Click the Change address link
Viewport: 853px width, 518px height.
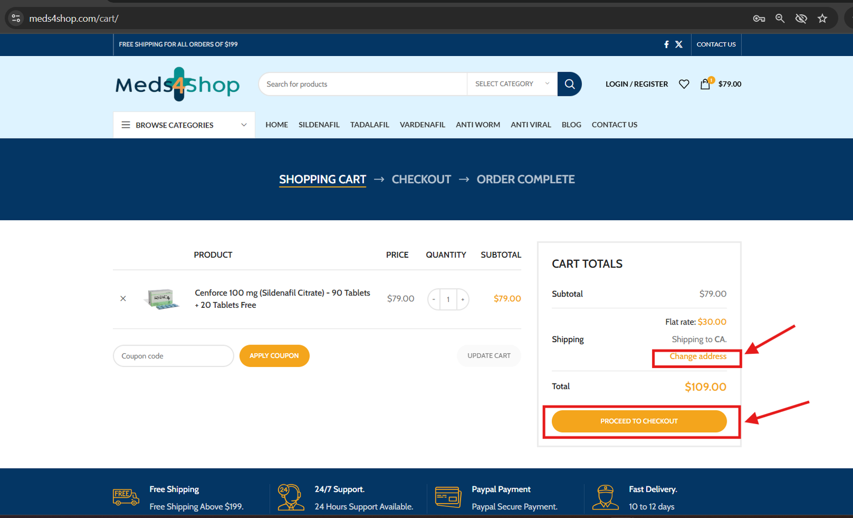click(x=698, y=356)
